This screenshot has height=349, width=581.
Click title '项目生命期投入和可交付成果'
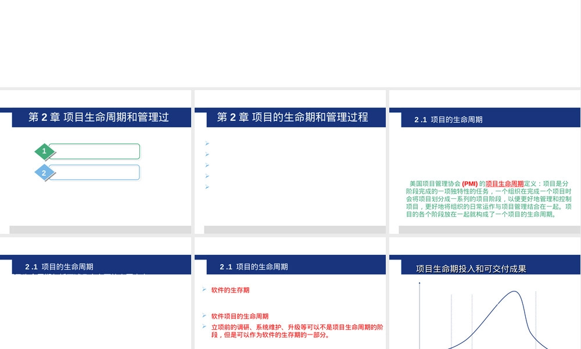coord(471,269)
